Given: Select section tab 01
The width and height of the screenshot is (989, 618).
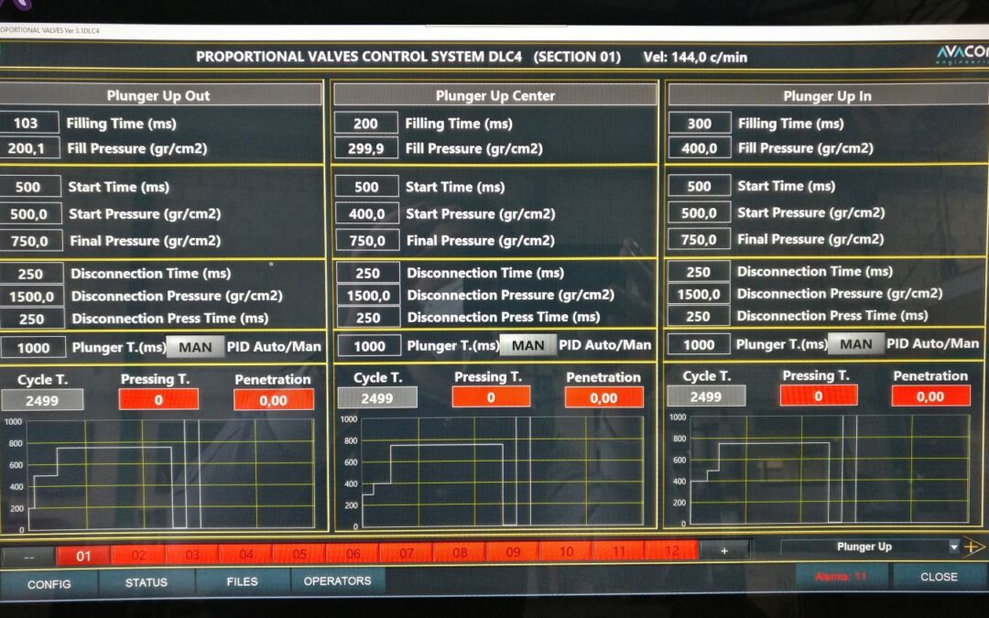Looking at the screenshot, I should pos(83,557).
